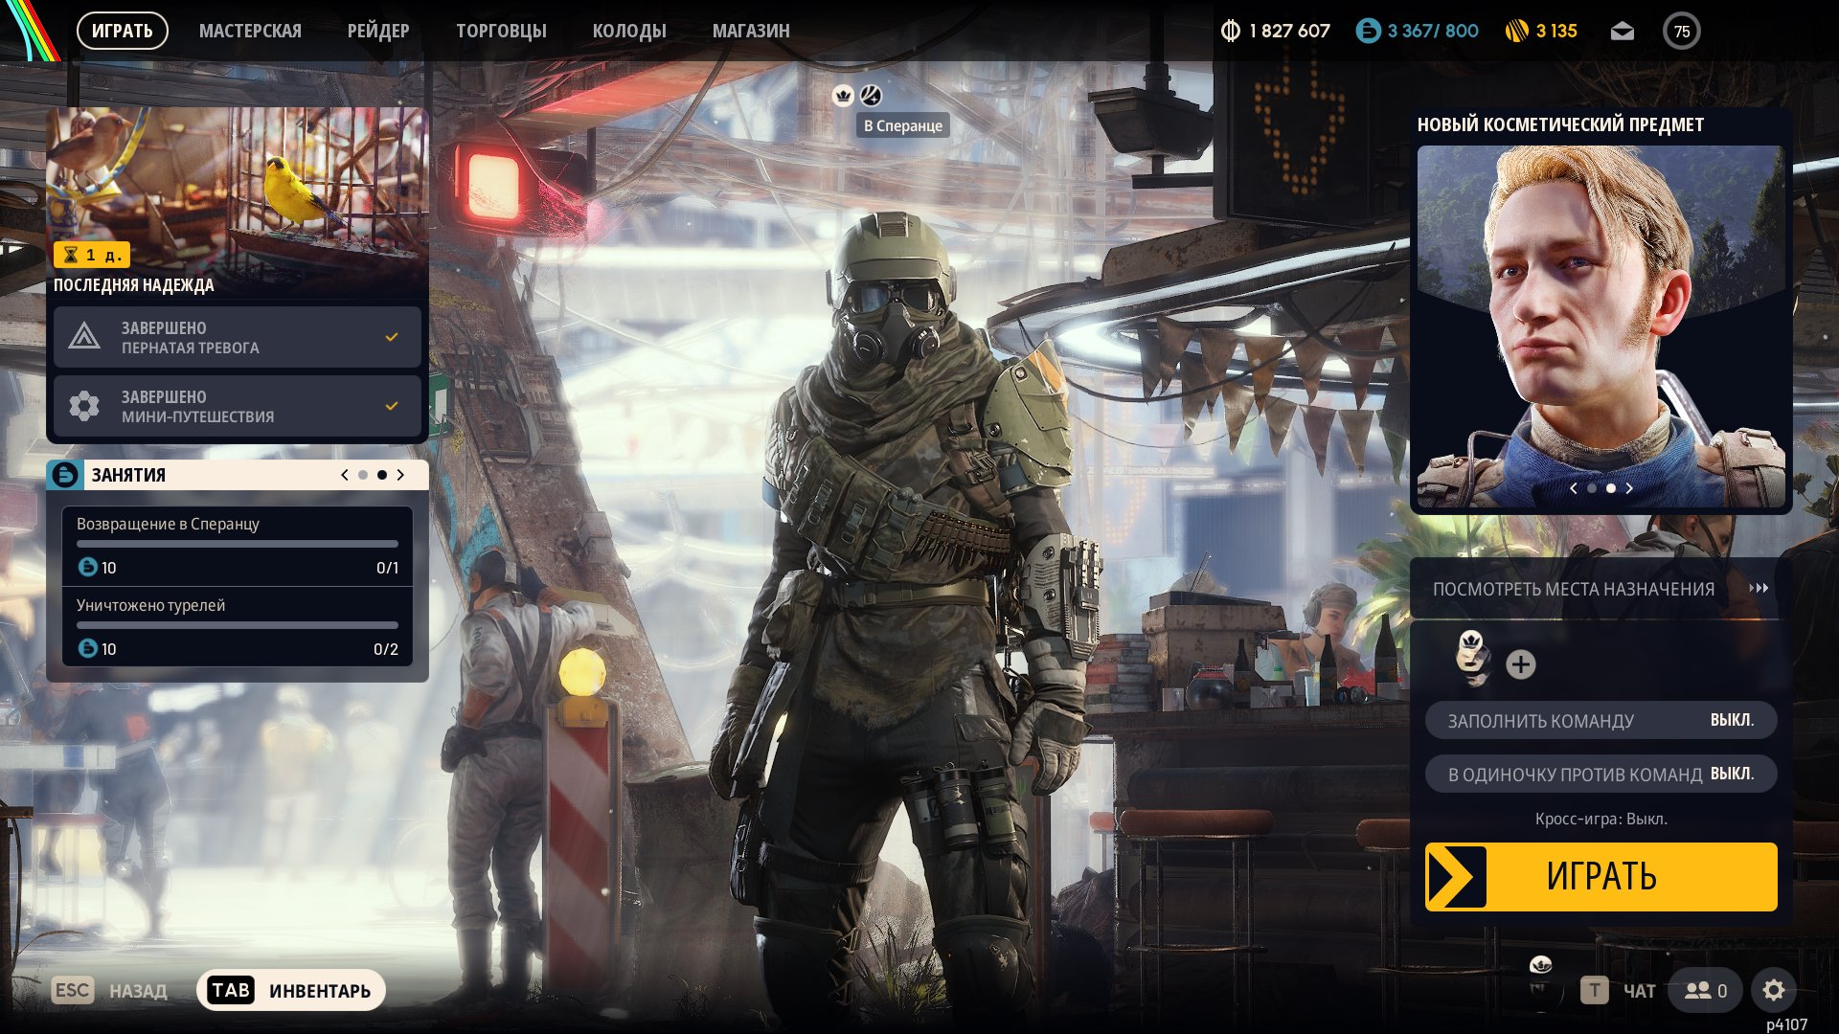Open the social friends count icon
Screen dimensions: 1839x1034
pos(1706,990)
